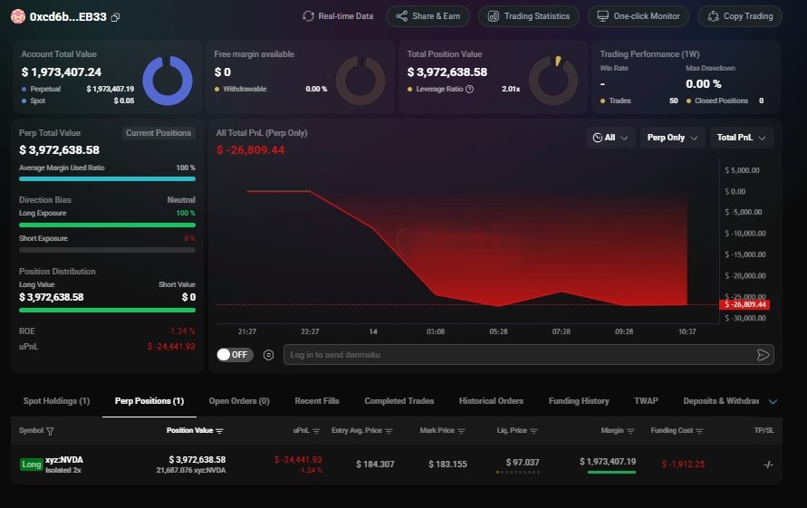
Task: Open the All time range dropdown
Action: click(x=609, y=138)
